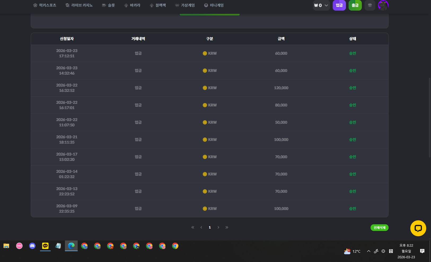Go to the last page with double right arrows
This screenshot has height=262, width=431.
227,227
